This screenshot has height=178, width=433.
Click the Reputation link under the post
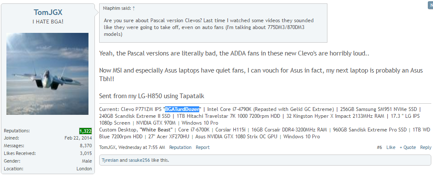coord(180,147)
